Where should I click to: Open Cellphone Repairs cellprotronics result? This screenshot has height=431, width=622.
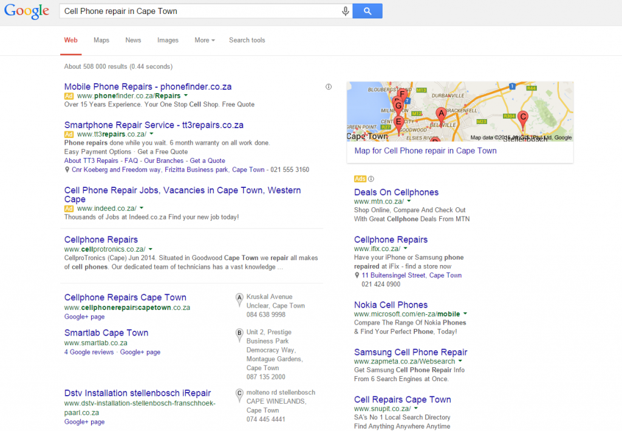pos(101,240)
